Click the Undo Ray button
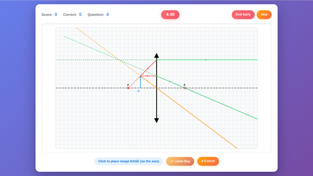This screenshot has height=176, width=313. pos(180,161)
